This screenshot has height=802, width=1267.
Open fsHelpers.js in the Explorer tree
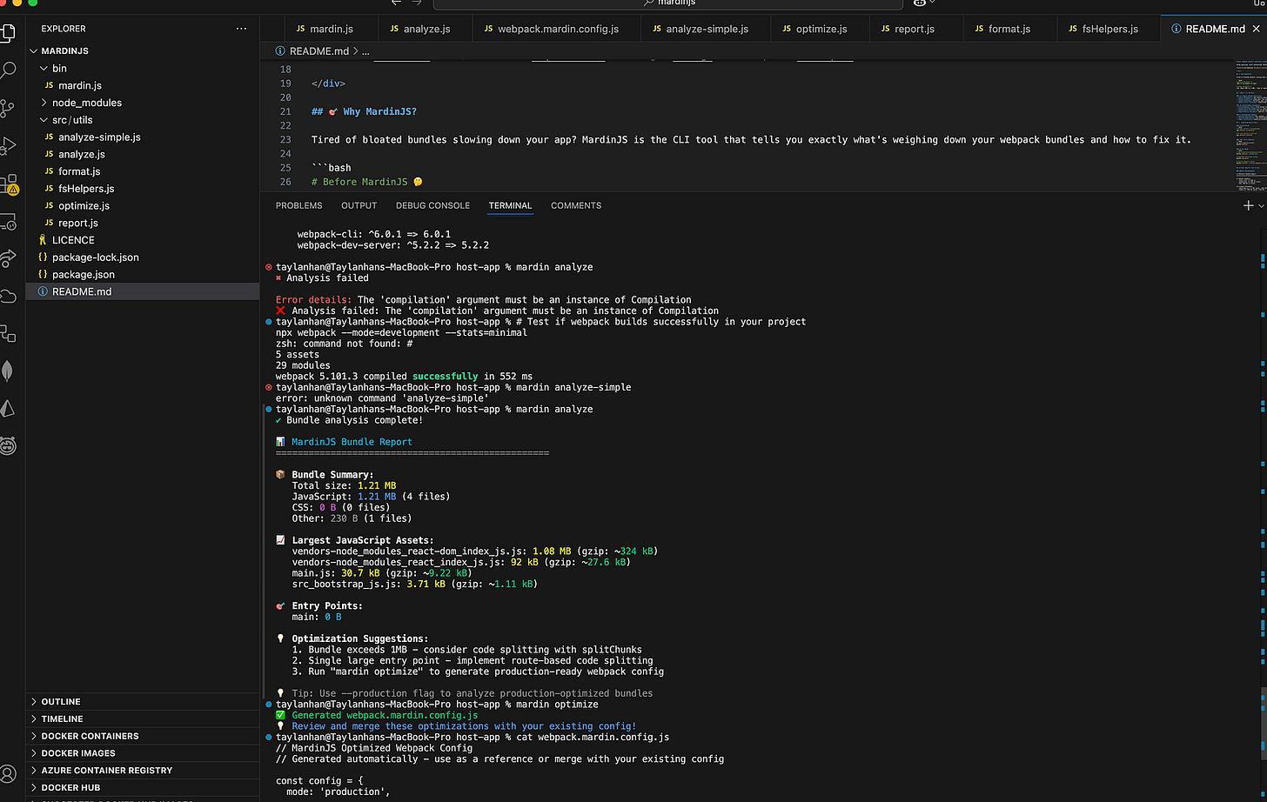144,189
